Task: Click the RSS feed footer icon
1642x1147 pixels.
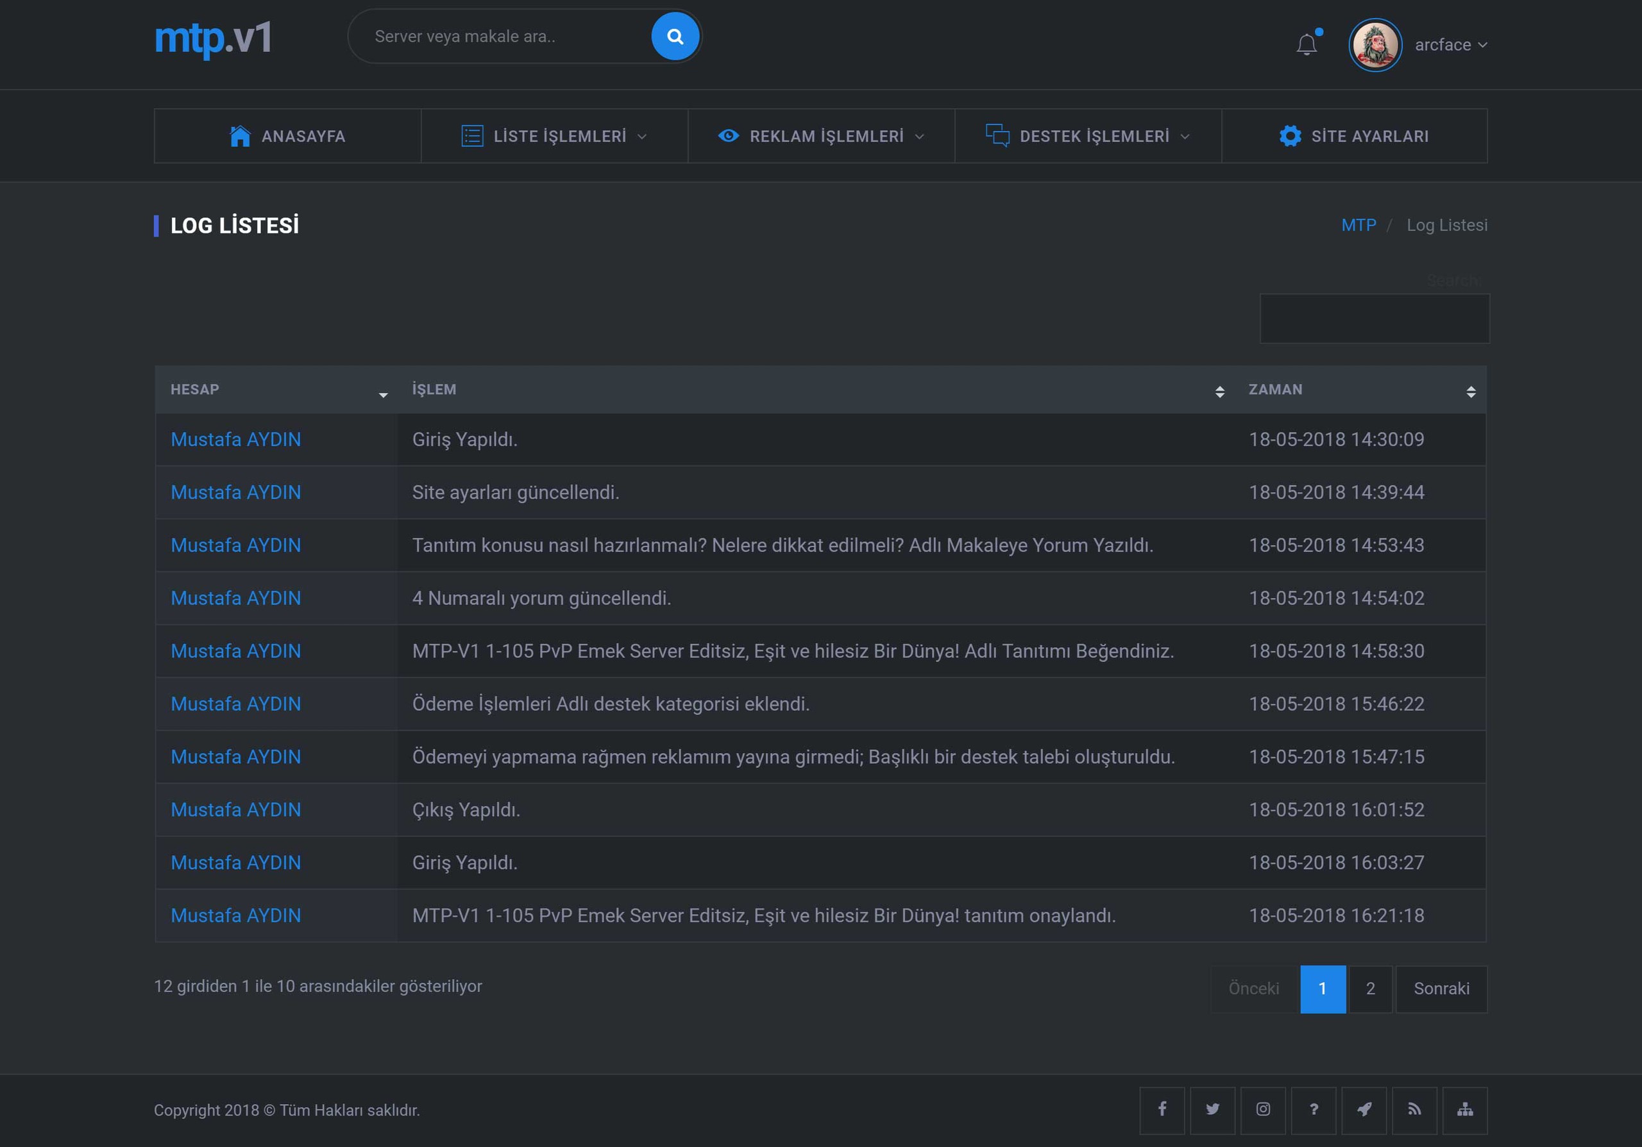Action: point(1414,1110)
